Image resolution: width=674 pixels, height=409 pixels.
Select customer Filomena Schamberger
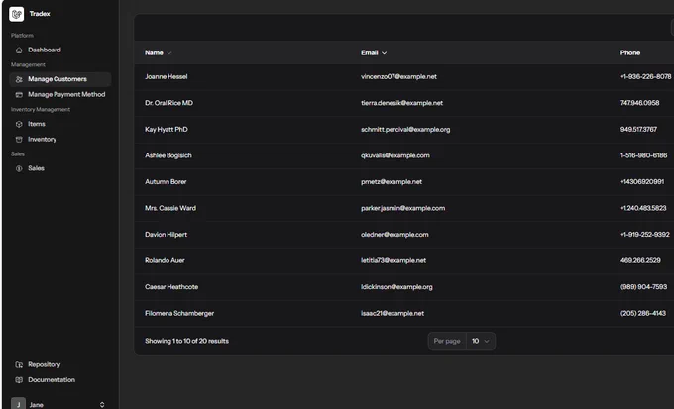(179, 313)
